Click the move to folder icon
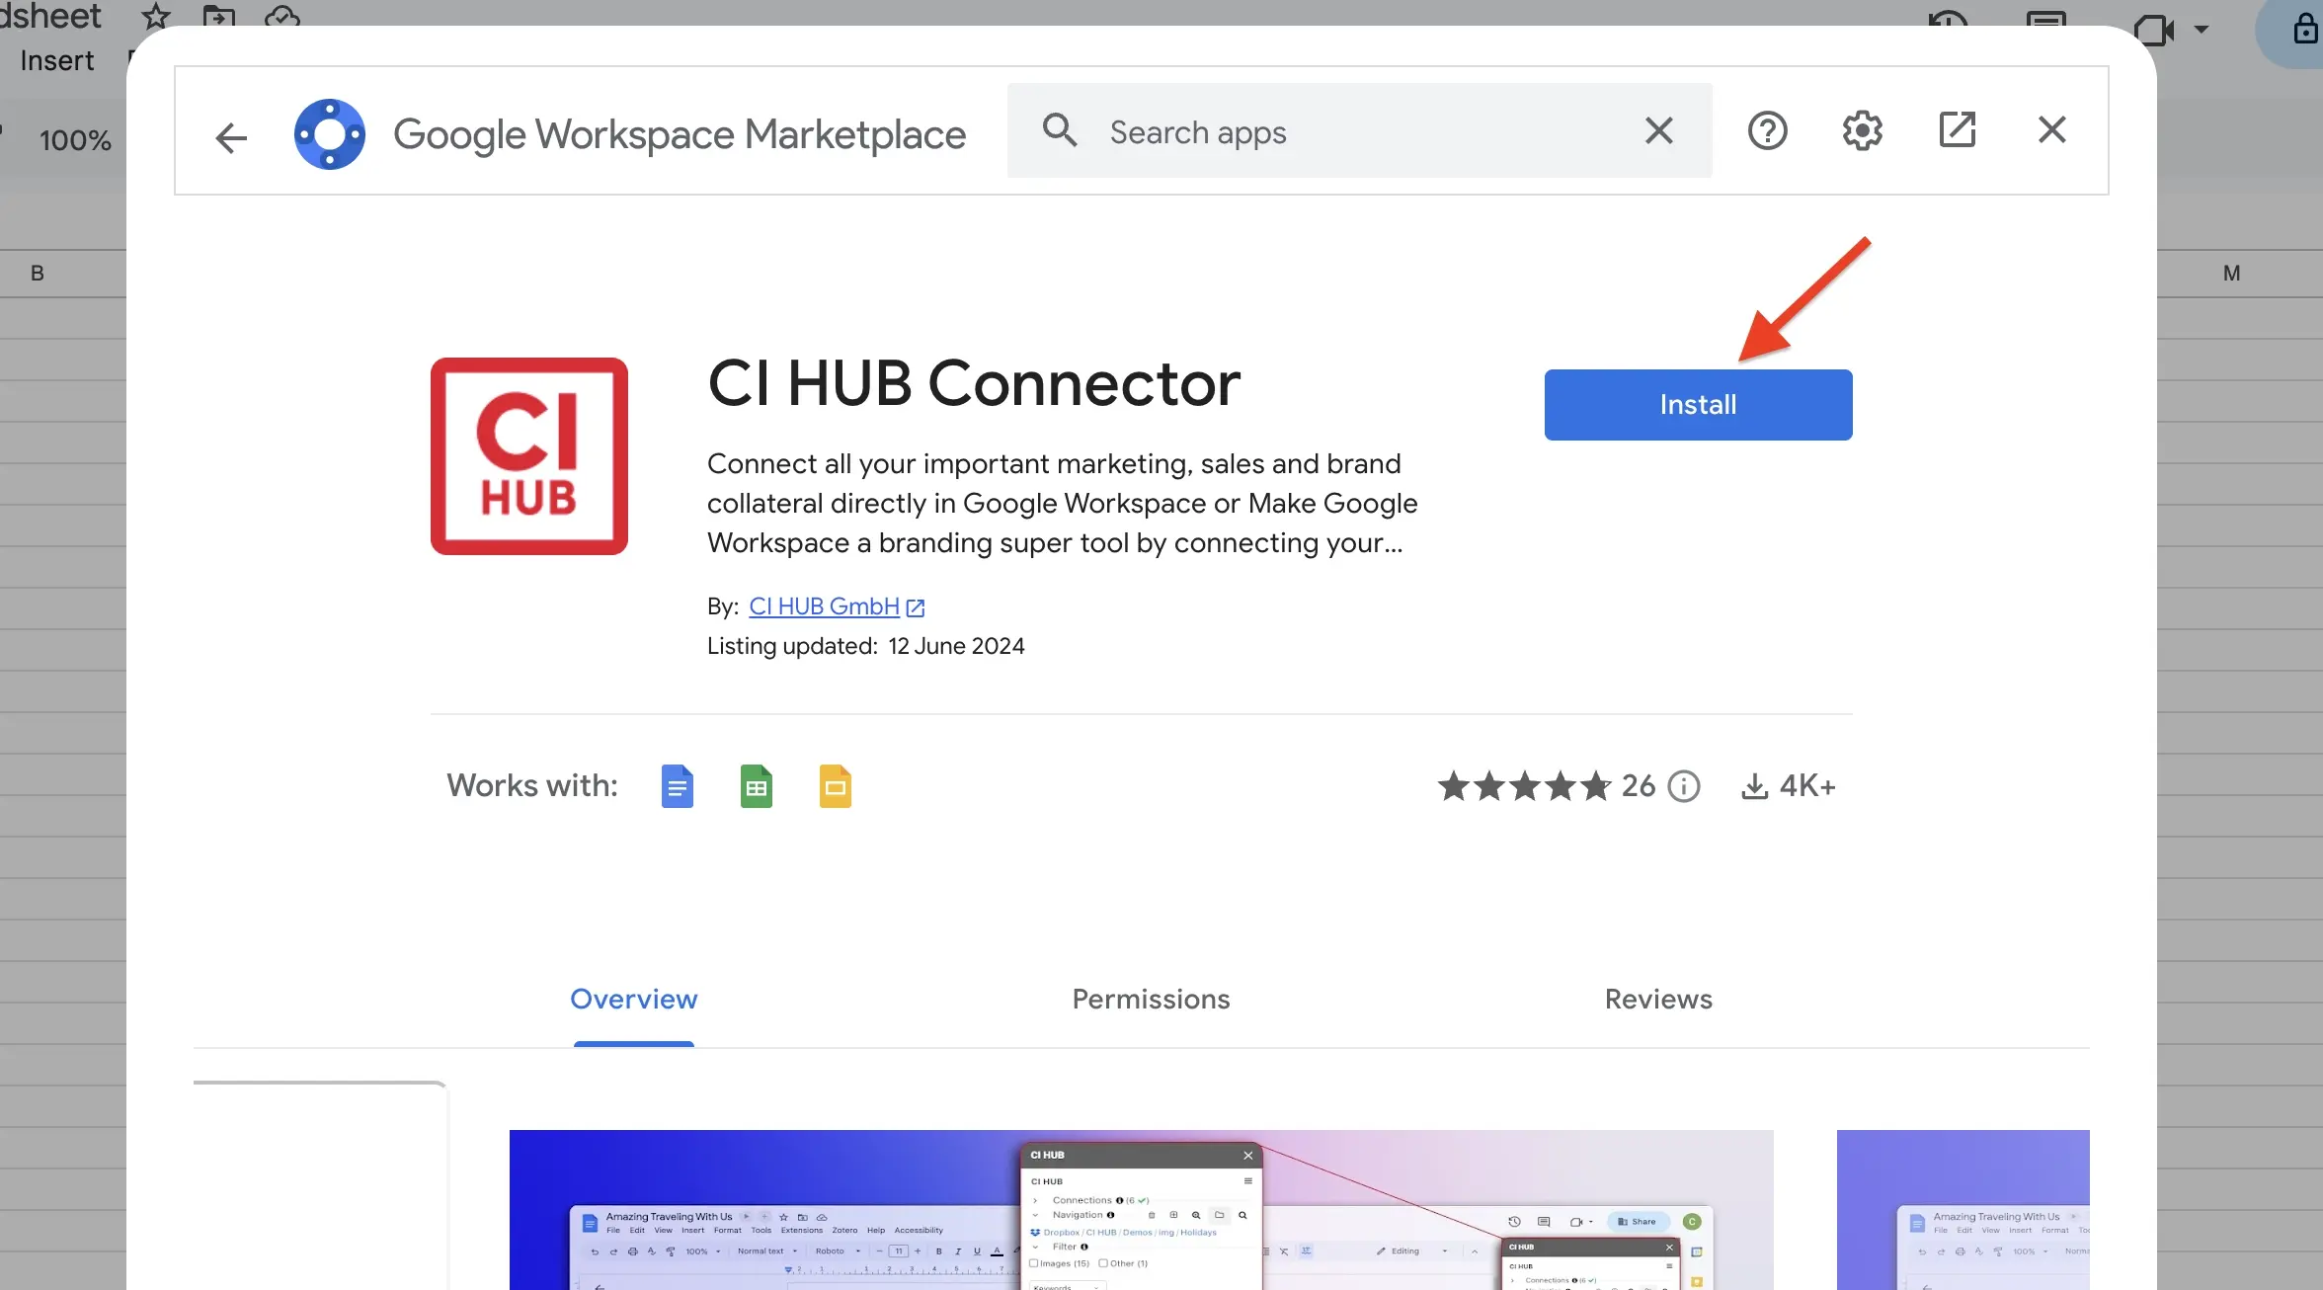The width and height of the screenshot is (2323, 1290). point(219,14)
